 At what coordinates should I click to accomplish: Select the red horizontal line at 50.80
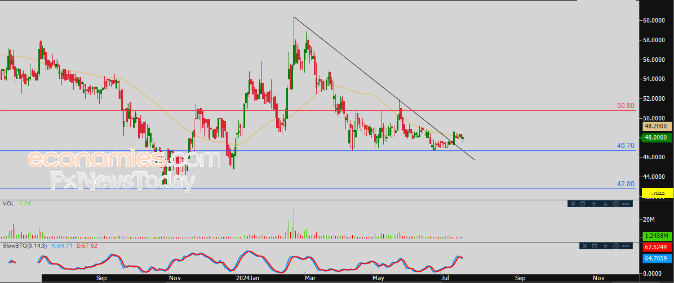point(317,111)
